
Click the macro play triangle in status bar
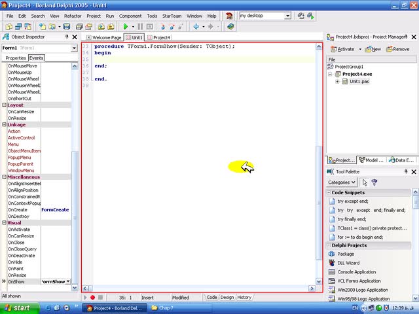(x=85, y=297)
